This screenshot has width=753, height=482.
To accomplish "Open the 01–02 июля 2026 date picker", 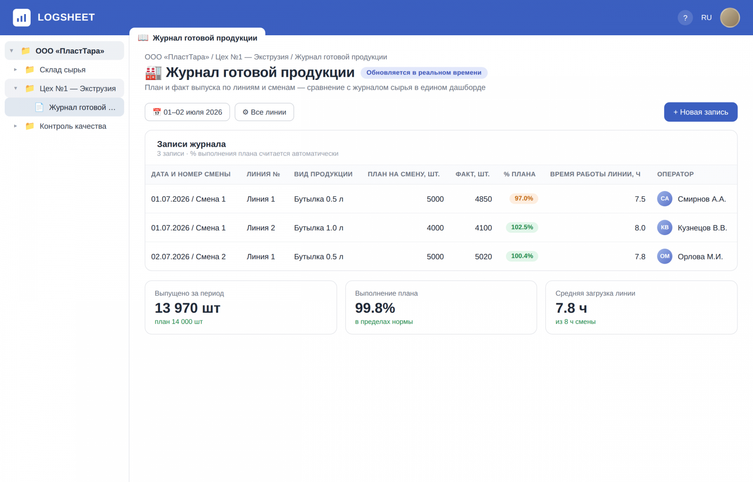I will 187,112.
